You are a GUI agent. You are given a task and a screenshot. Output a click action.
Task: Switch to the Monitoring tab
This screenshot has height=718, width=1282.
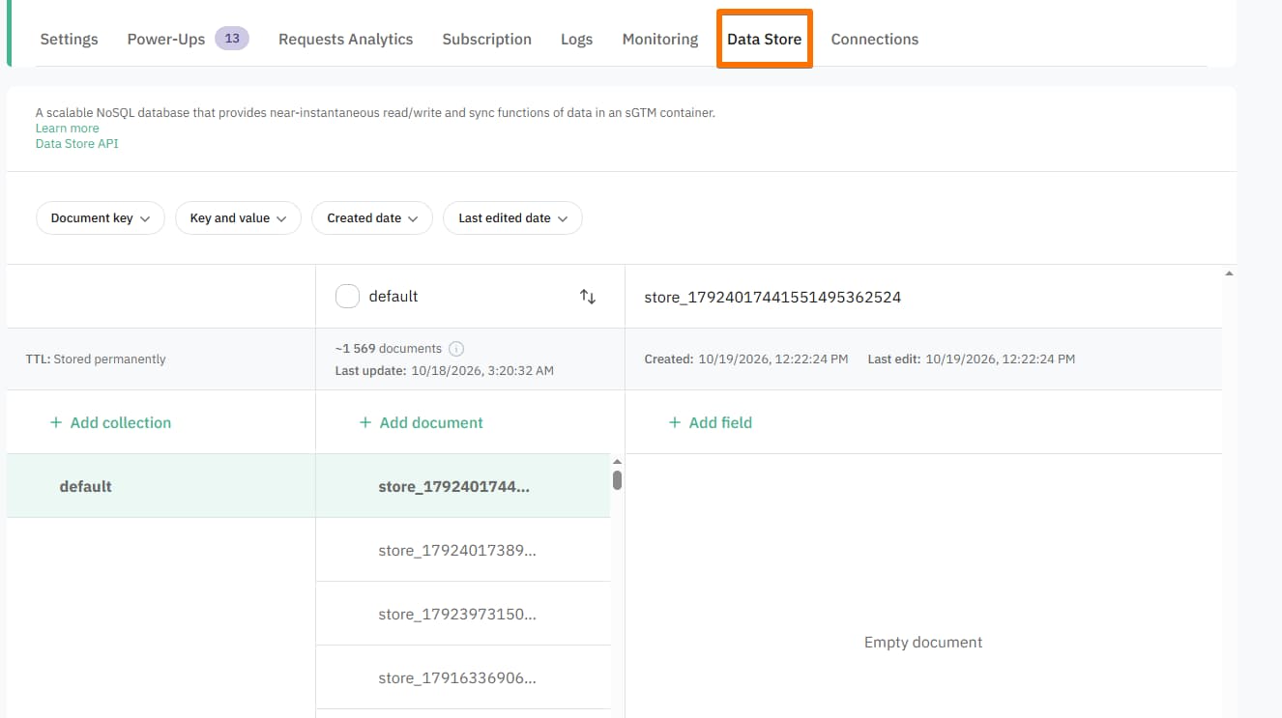(x=660, y=40)
